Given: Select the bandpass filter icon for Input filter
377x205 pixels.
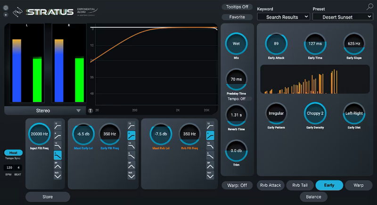Looking at the screenshot, I should tap(57, 165).
